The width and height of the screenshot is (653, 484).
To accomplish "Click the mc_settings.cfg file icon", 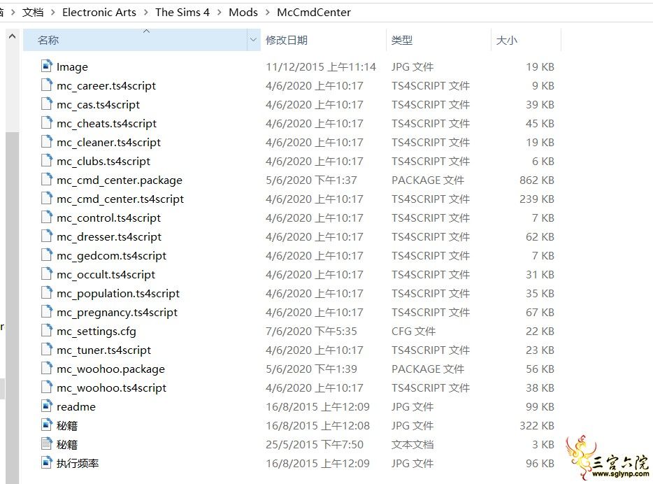I will coord(47,330).
